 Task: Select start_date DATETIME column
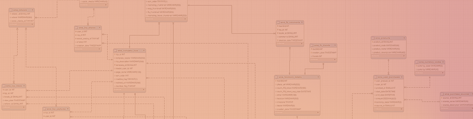click(x=388, y=92)
